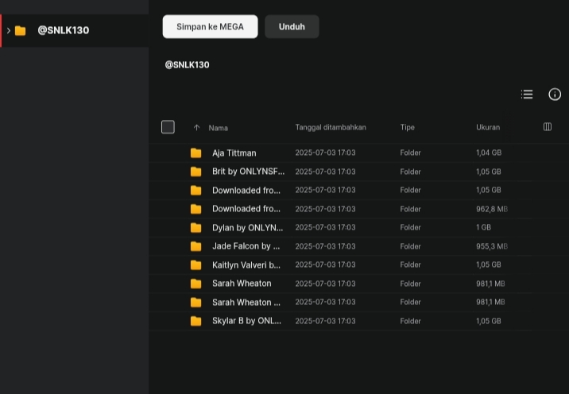Expand the @SNLK130 sidebar folder chevron
Viewport: 569px width, 394px height.
[x=9, y=30]
